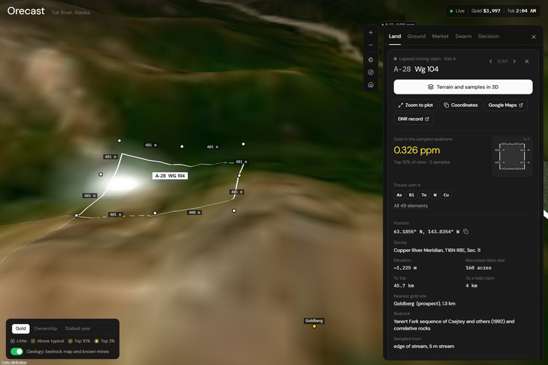This screenshot has height=365, width=548.
Task: Click the Zoom to plot button
Action: click(415, 105)
